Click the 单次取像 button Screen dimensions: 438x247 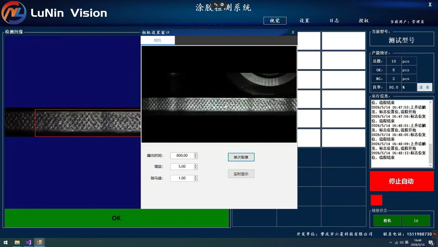(241, 157)
